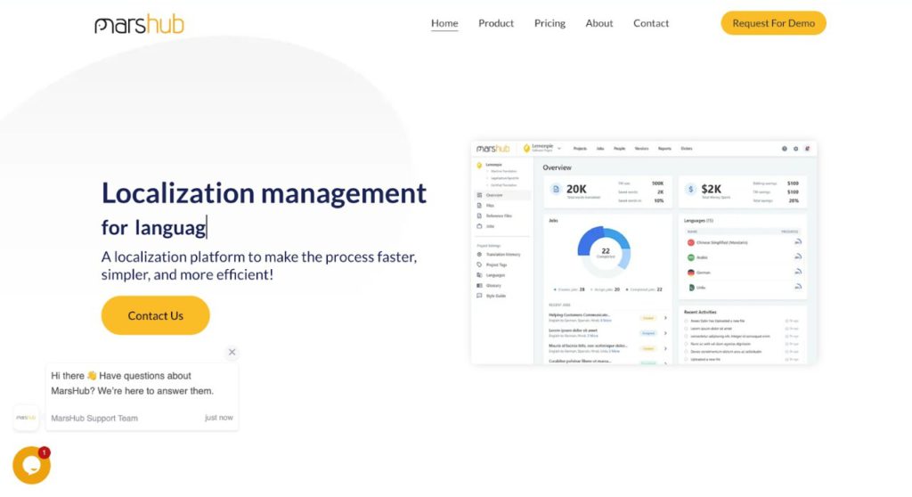Screen dimensions: 912x497
Task: Expand the first recent job row chevron
Action: 664,318
